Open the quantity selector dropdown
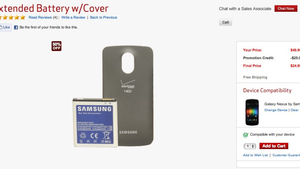Image resolution: width=300 pixels, height=169 pixels. tap(250, 146)
